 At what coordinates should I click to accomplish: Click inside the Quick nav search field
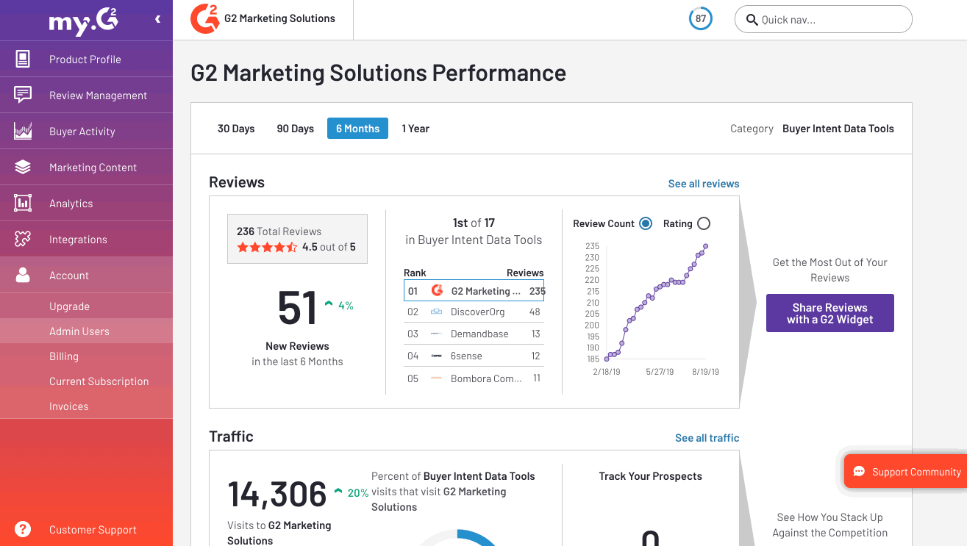pyautogui.click(x=823, y=20)
